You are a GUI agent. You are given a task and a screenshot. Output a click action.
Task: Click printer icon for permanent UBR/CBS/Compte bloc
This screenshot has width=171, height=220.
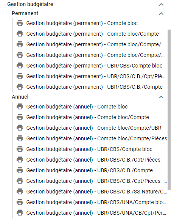coord(20,66)
